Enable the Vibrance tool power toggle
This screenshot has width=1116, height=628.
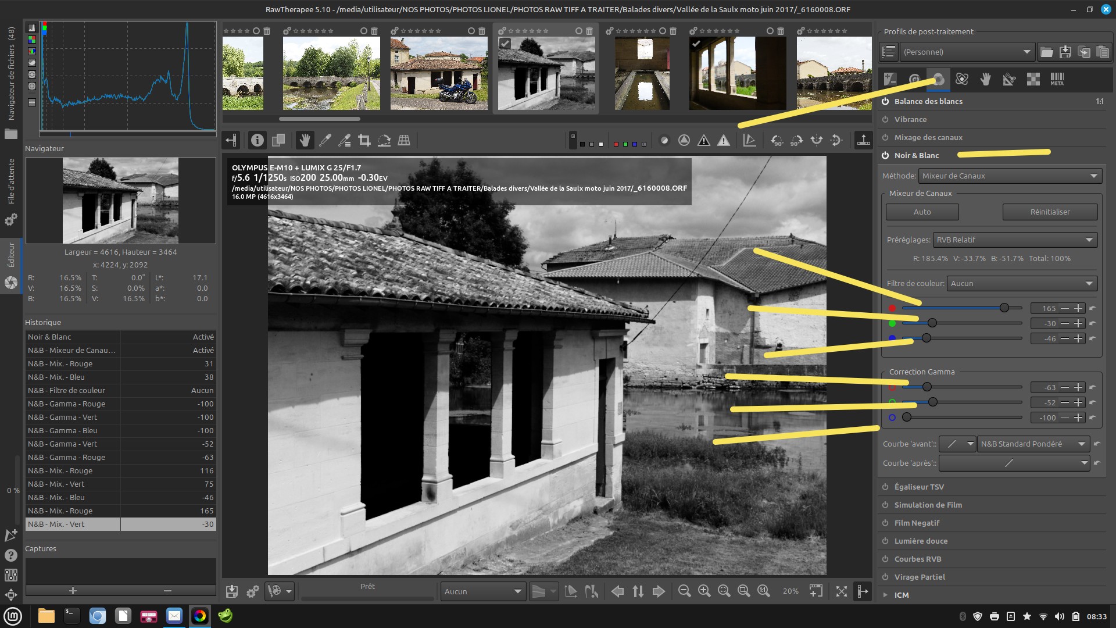pyautogui.click(x=885, y=119)
